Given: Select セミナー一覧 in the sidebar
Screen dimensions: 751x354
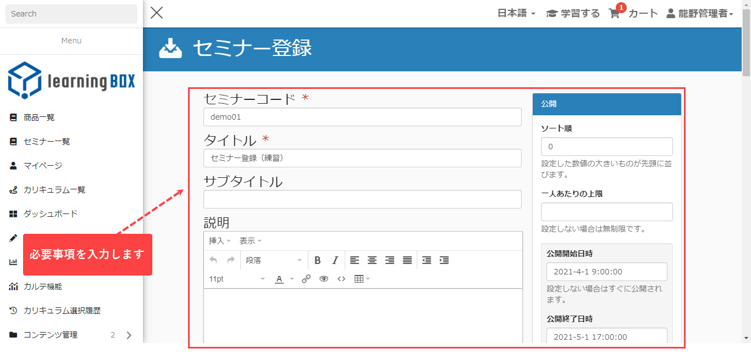Looking at the screenshot, I should tap(47, 142).
